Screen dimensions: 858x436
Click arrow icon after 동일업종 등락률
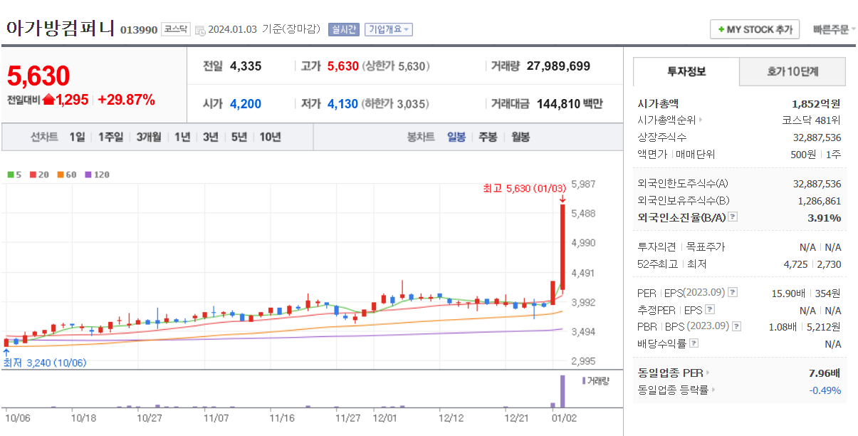(x=713, y=390)
